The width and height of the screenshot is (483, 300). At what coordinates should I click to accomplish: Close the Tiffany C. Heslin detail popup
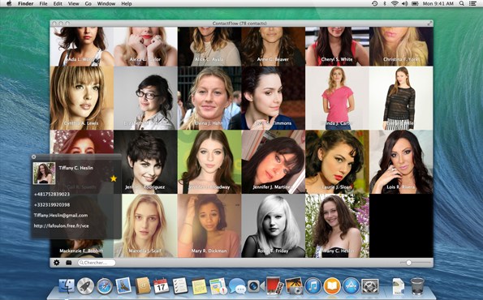point(33,157)
